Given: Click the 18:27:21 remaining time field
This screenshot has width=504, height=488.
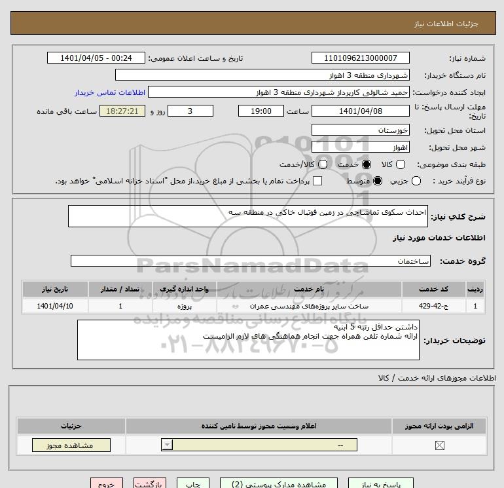Looking at the screenshot, I should [122, 111].
